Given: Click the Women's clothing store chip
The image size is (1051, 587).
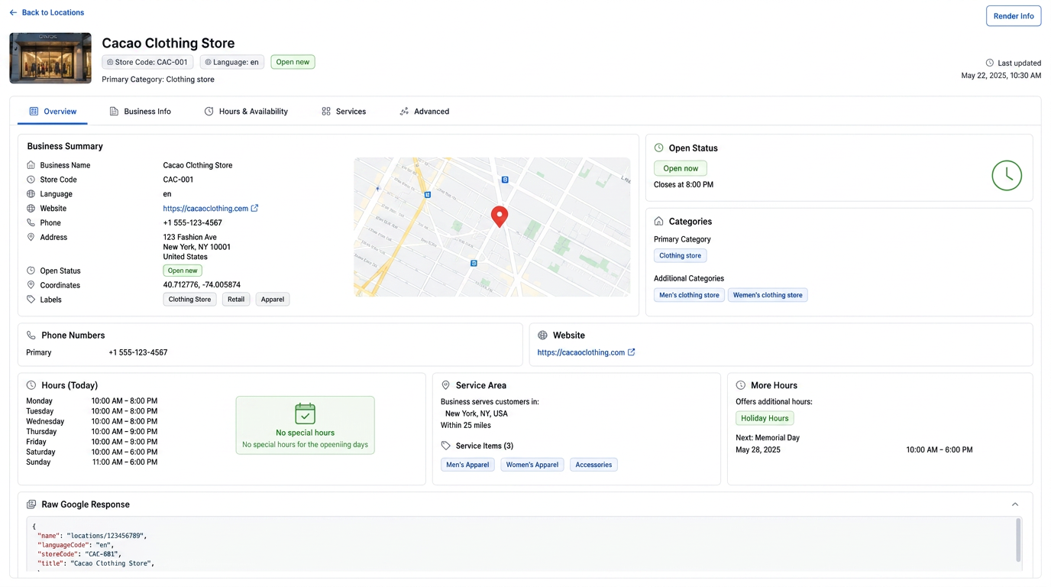Looking at the screenshot, I should point(768,295).
